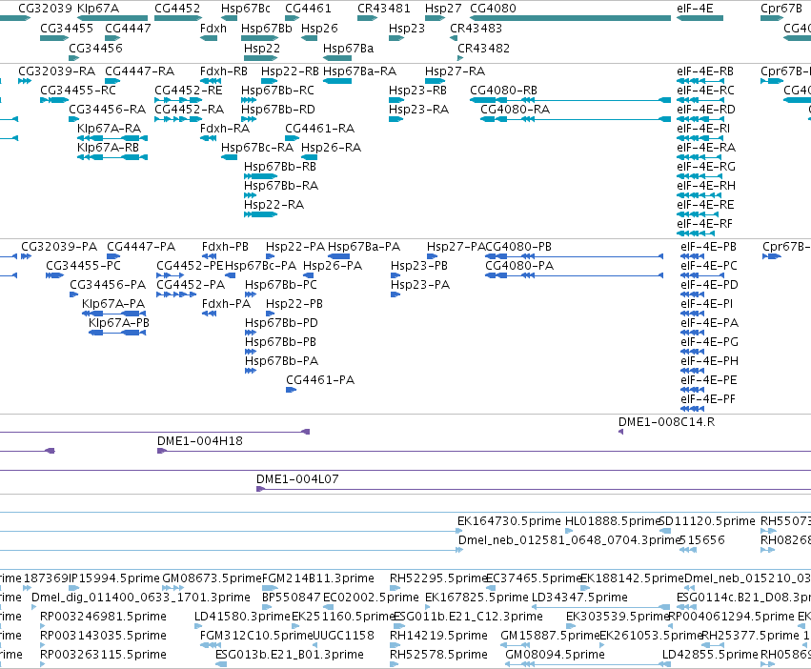Image resolution: width=811 pixels, height=669 pixels.
Task: Select the EK164730.5prime EST label
Action: coord(509,520)
